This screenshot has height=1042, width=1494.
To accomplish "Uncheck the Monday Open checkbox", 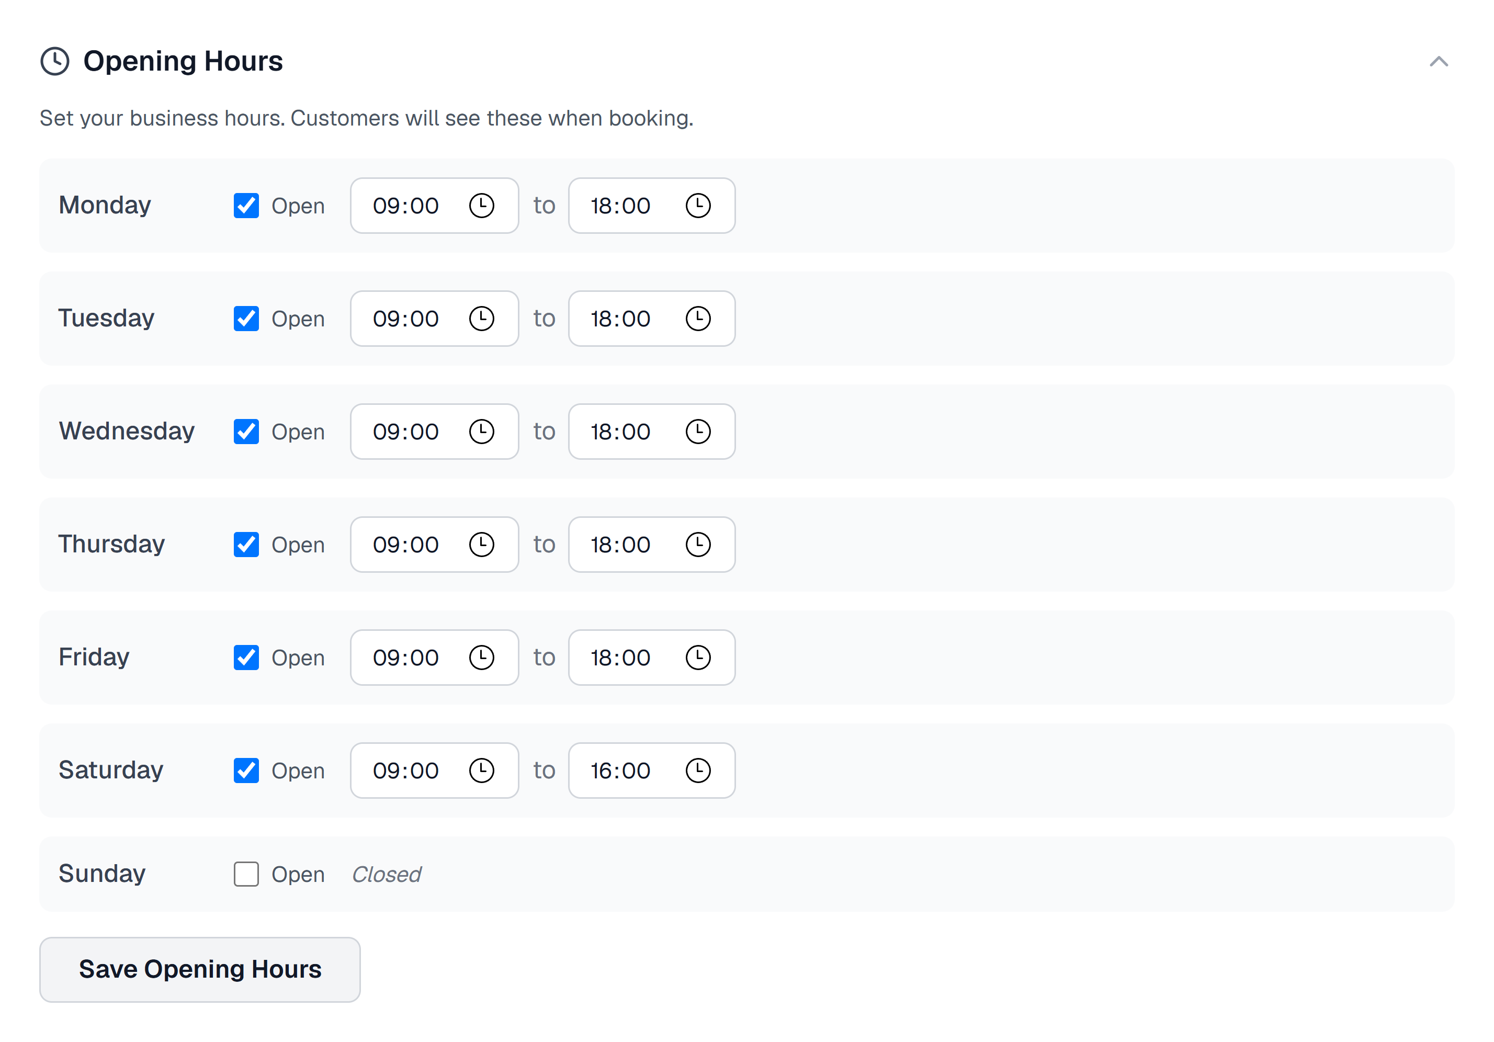I will 246,206.
